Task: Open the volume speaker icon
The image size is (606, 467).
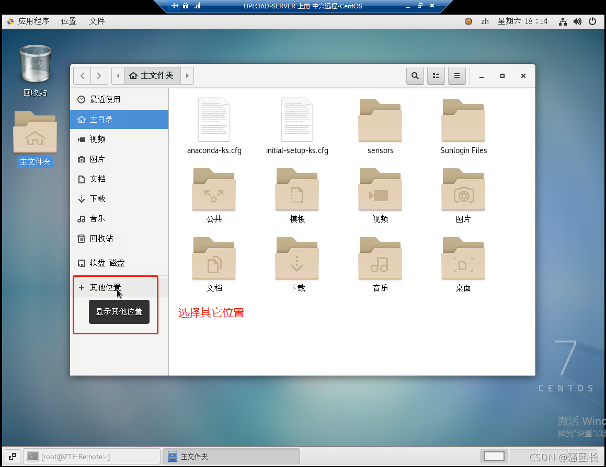Action: coord(577,21)
